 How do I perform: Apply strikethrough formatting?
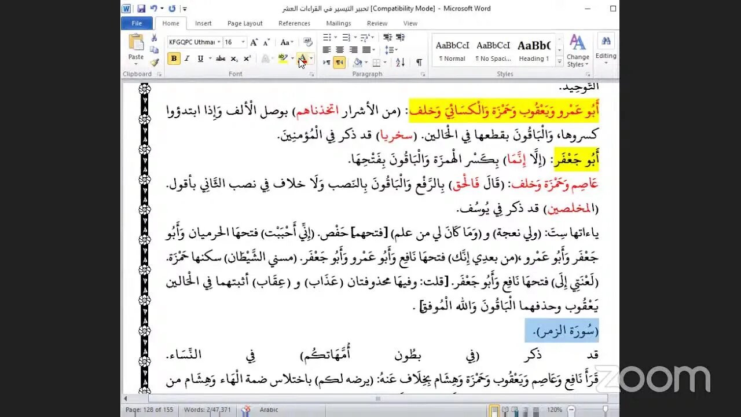(x=221, y=58)
